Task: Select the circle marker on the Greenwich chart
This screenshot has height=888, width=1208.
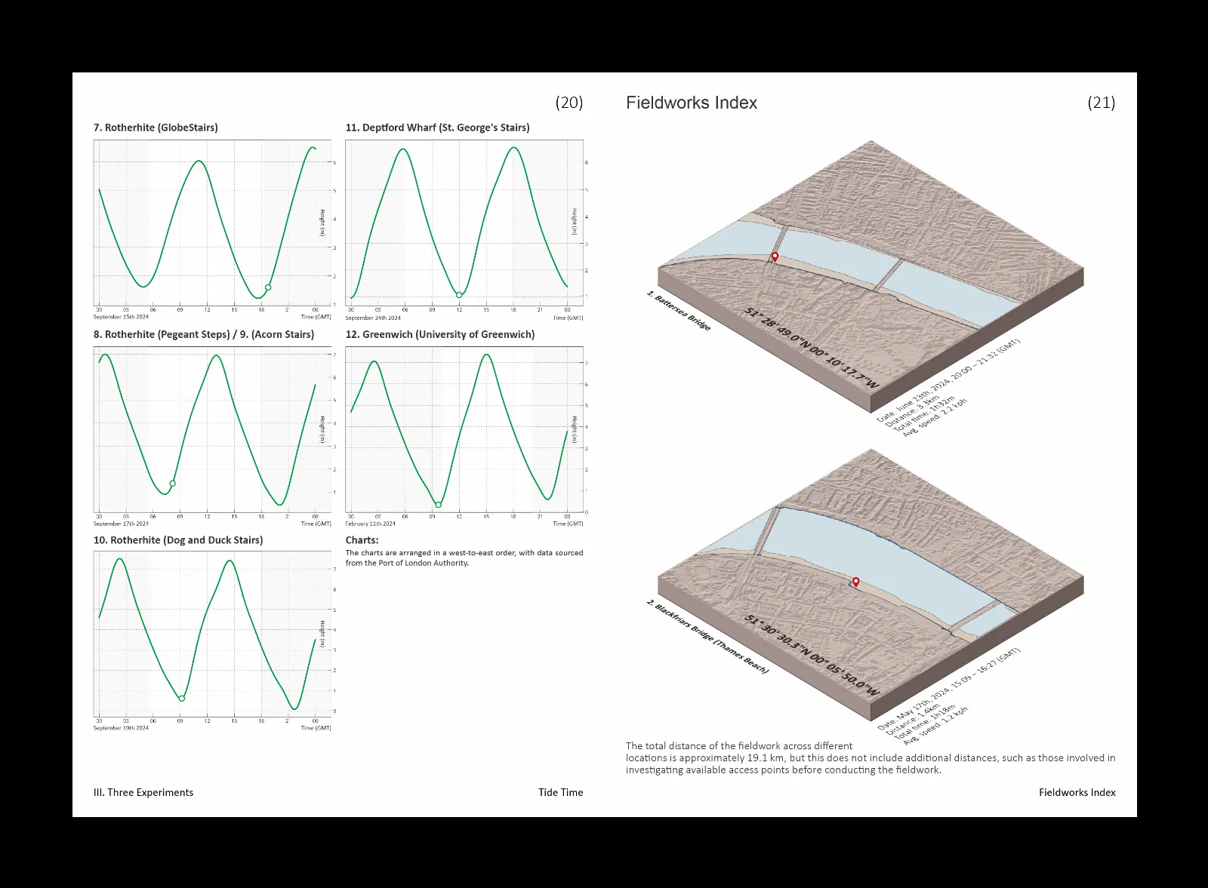Action: [x=439, y=505]
